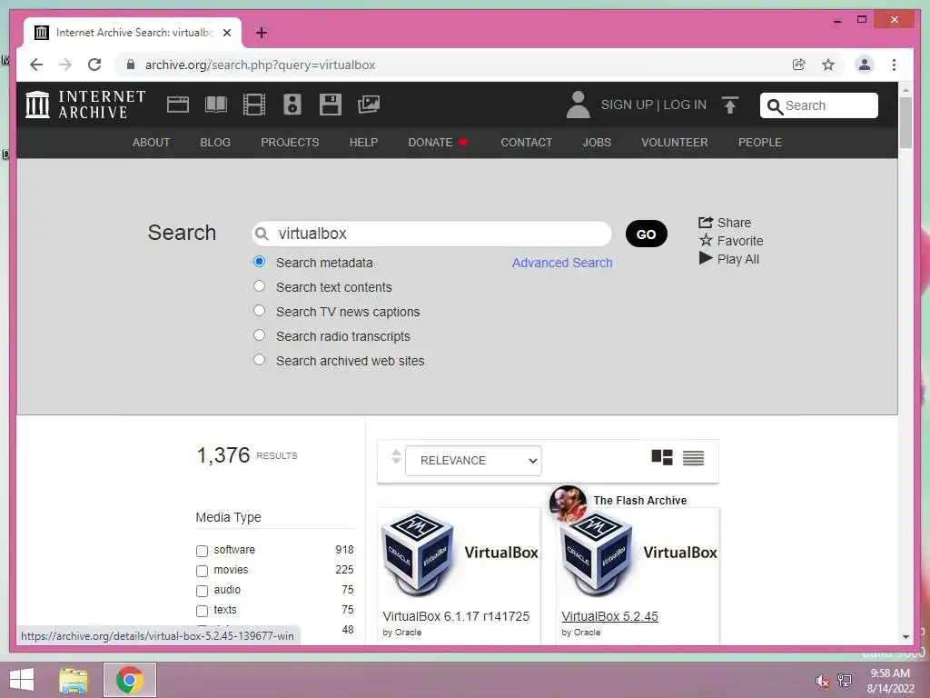Open the PEOPLE menu item
930x698 pixels.
760,143
